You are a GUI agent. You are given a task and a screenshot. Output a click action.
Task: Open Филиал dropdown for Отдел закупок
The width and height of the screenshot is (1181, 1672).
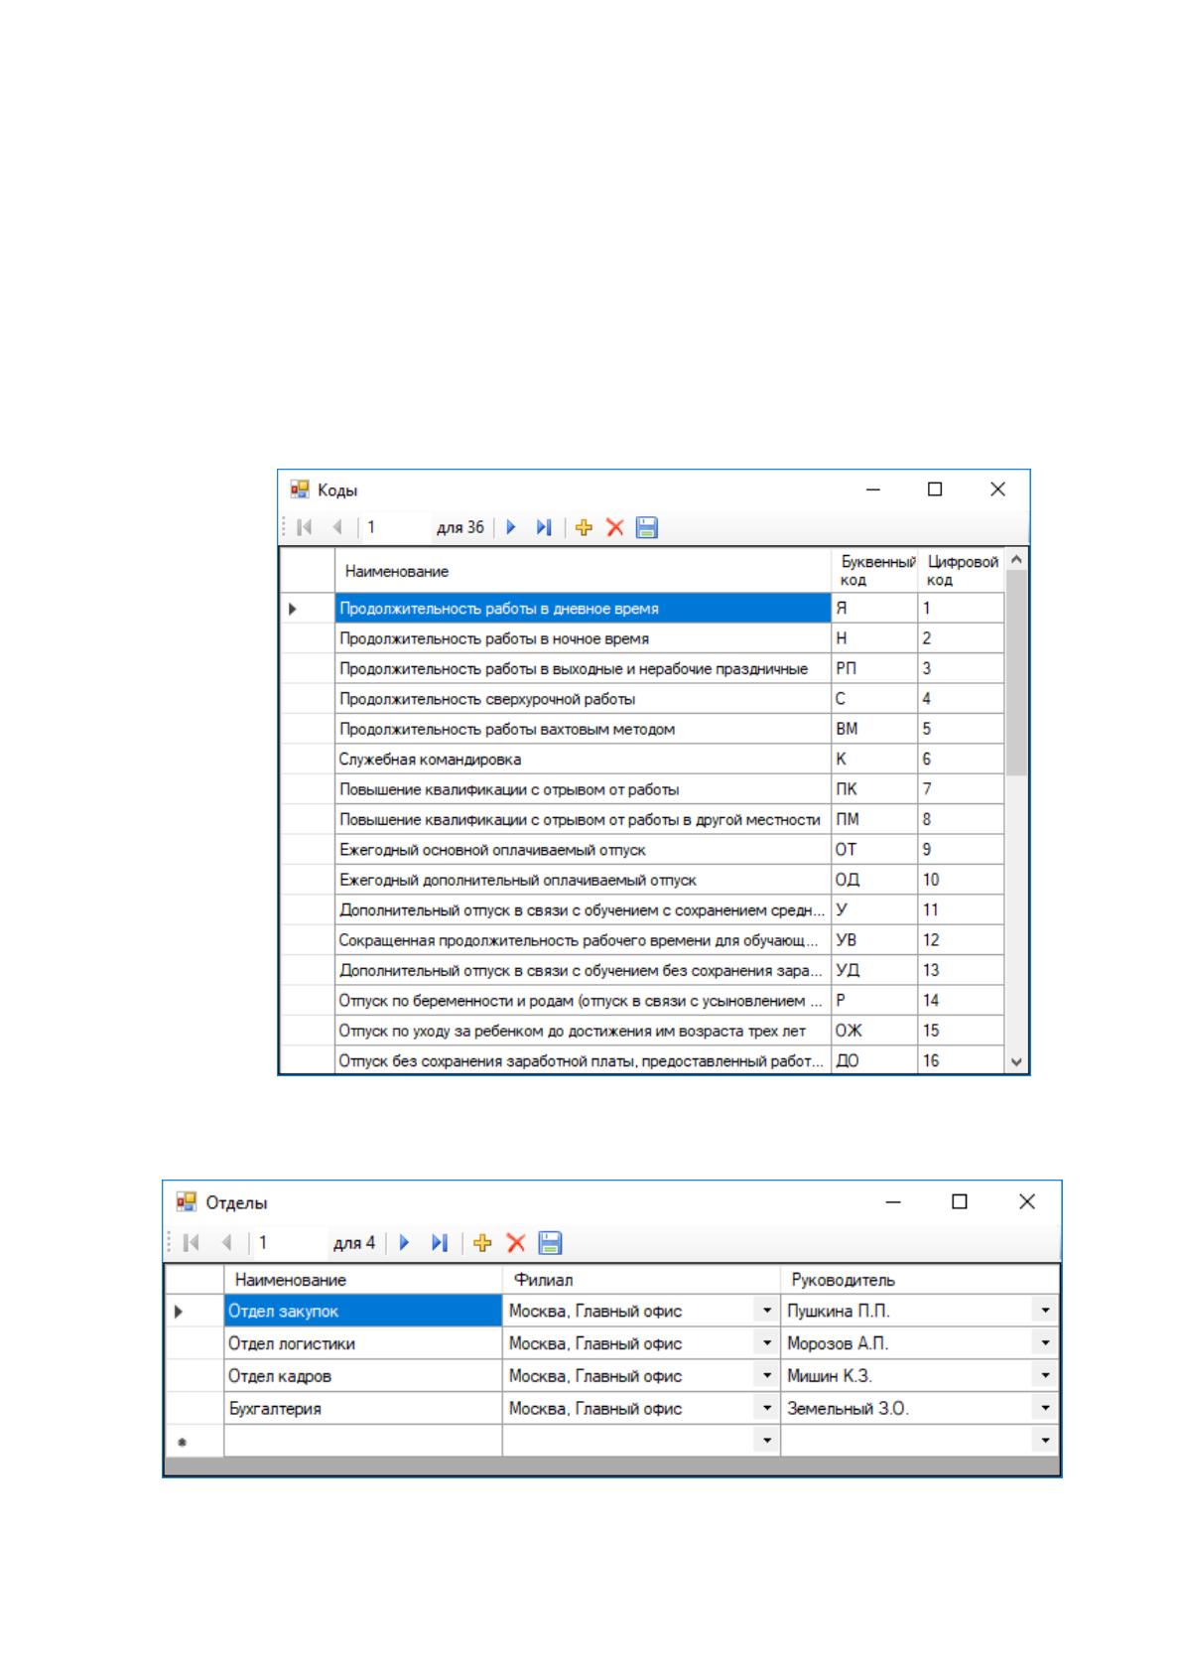coord(767,1311)
